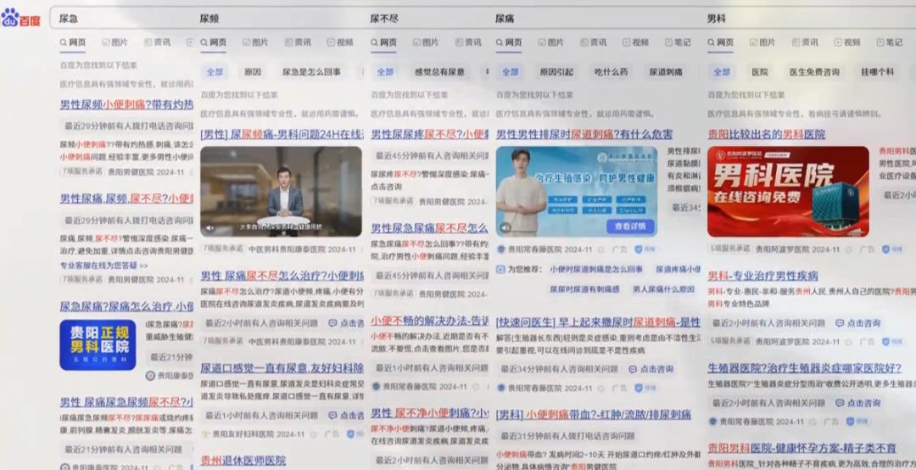Screen dimensions: 916x470
Task: Open result [男科] 小便刺痛带血?-红肿/流脓/排尿刺痛
Action: point(594,415)
